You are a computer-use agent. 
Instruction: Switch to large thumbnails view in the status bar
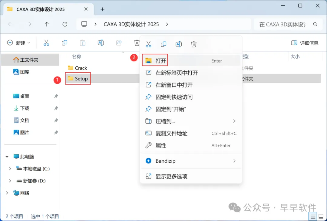[321, 217]
